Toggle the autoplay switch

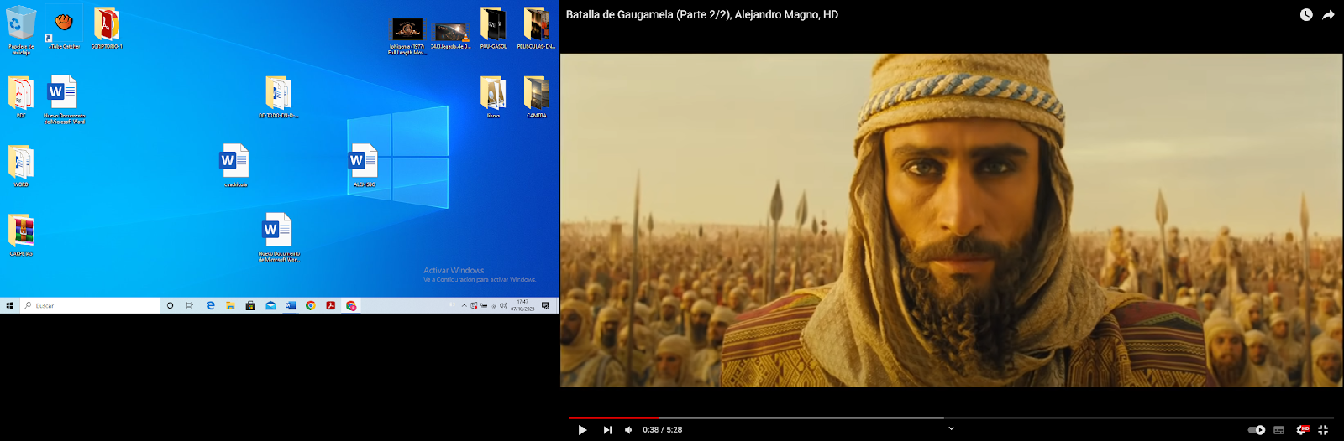(x=1257, y=430)
